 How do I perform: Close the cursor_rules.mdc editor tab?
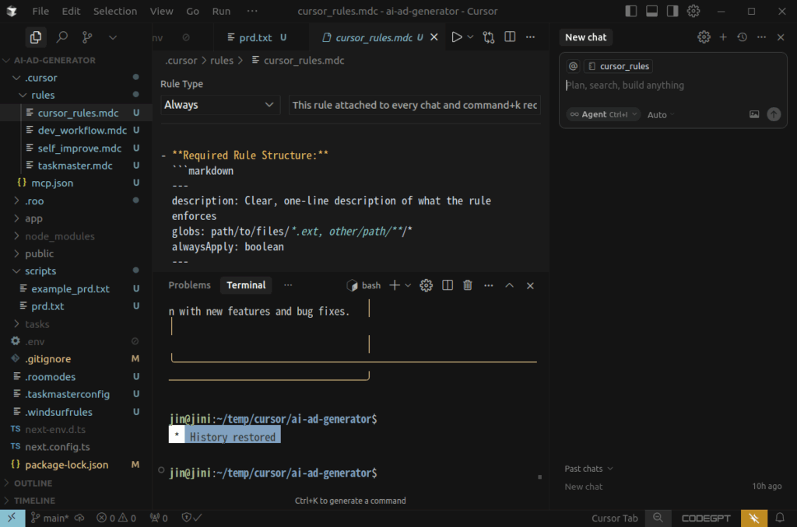[434, 37]
